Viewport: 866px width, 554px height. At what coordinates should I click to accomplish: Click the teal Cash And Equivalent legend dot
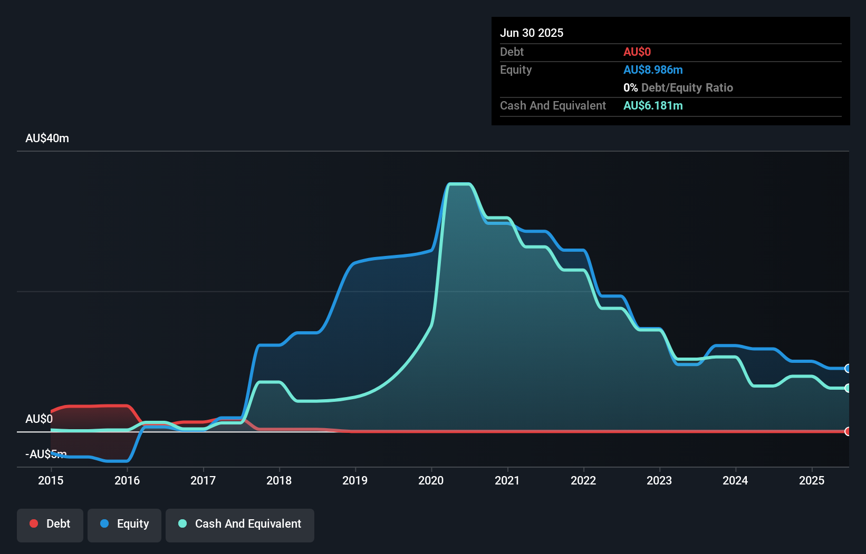182,523
